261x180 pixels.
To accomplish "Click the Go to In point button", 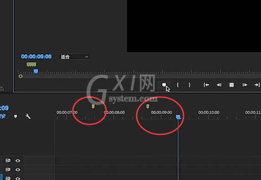I will [x=206, y=85].
